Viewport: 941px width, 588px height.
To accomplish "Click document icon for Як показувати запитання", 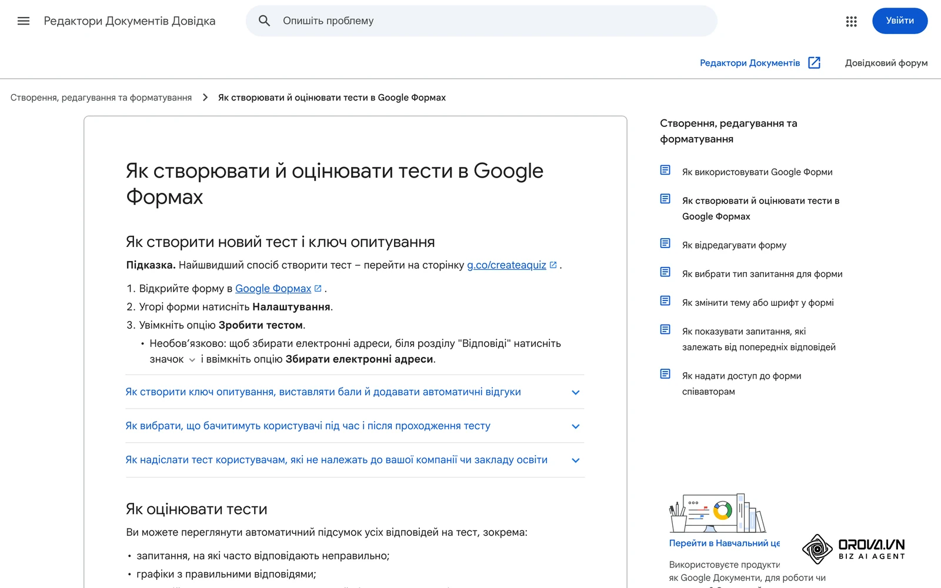I will coord(665,330).
